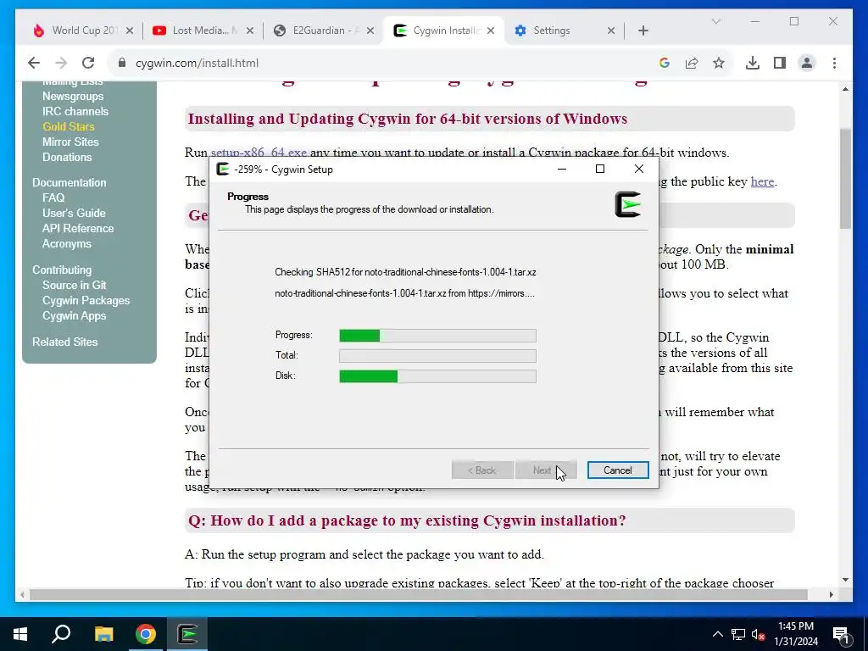Close the Cygwin Installation tab
Viewport: 868px width, 651px height.
point(491,31)
